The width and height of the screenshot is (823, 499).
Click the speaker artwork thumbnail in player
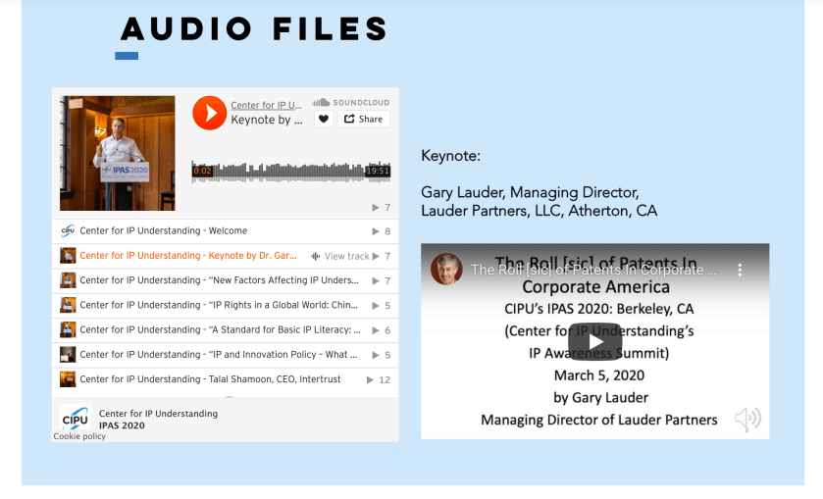click(x=118, y=153)
